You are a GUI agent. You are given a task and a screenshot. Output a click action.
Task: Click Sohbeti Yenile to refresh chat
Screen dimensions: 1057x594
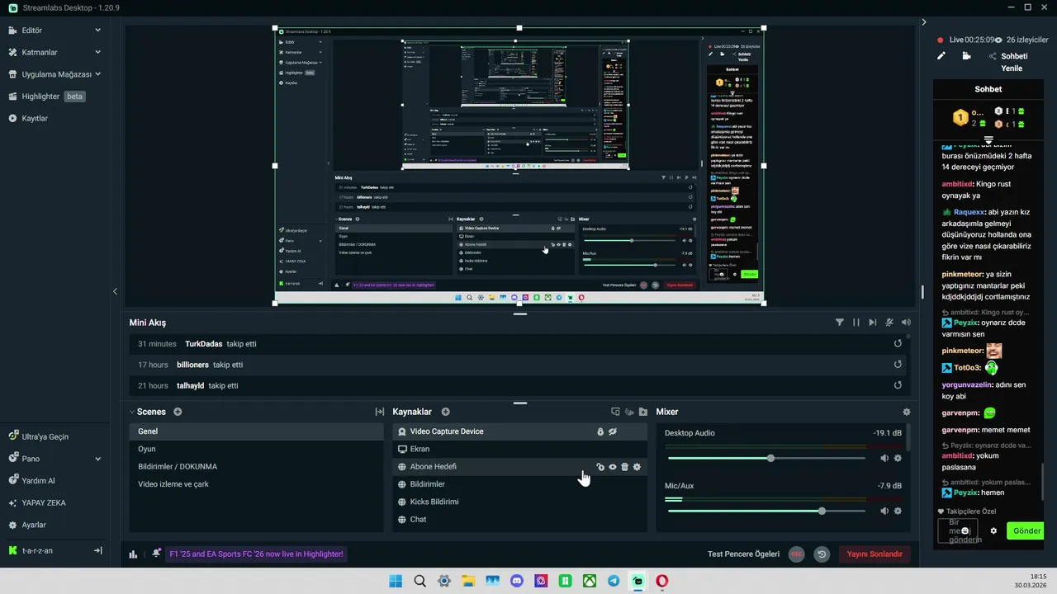1014,62
